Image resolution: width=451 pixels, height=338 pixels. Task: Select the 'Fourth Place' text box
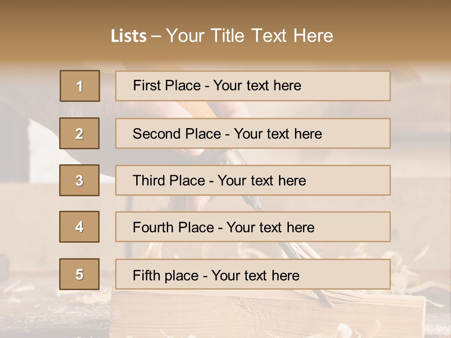coord(253,227)
